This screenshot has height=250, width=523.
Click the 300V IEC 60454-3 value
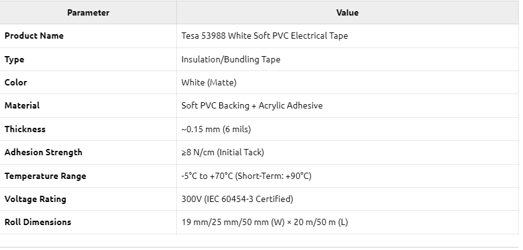237,199
